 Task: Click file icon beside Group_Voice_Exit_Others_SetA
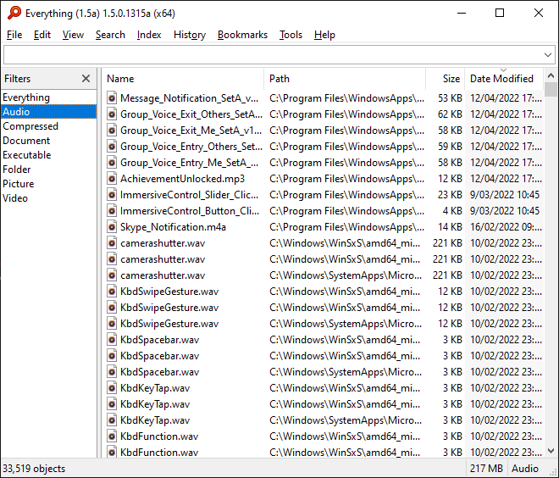point(112,114)
